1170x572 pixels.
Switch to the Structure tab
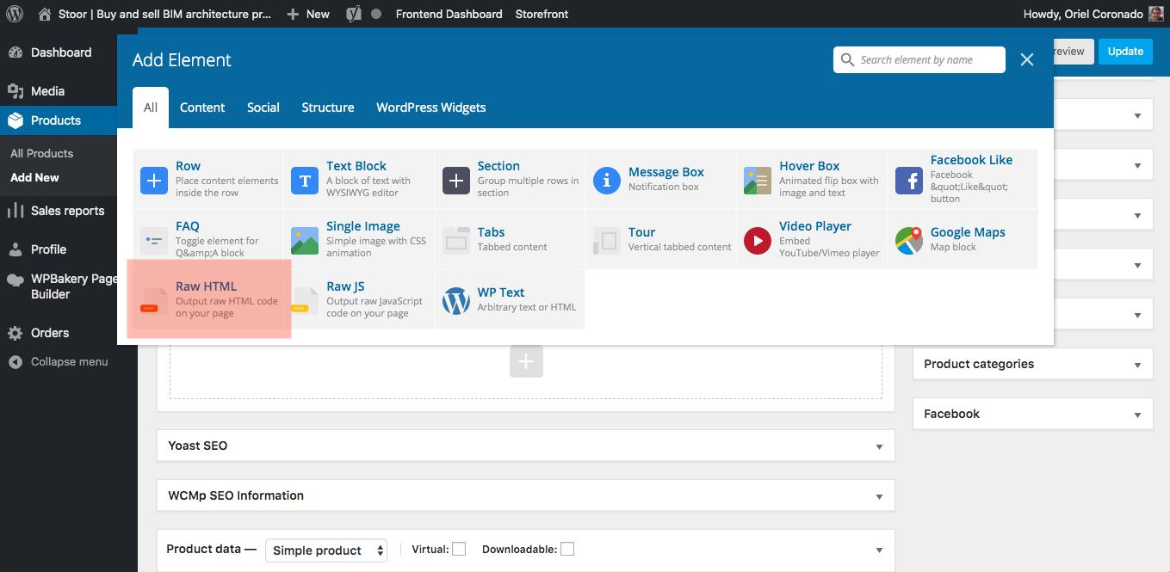(x=328, y=108)
